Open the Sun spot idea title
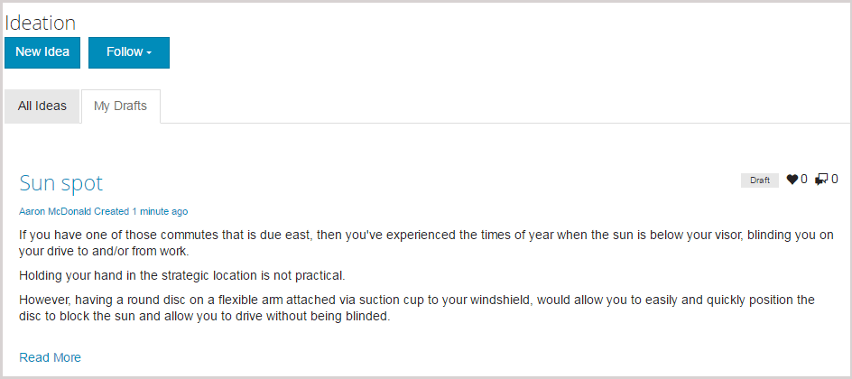The image size is (852, 379). pyautogui.click(x=61, y=183)
